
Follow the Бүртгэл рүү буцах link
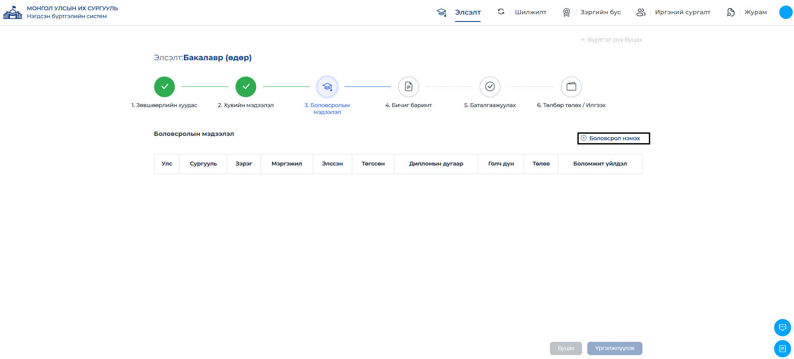611,40
